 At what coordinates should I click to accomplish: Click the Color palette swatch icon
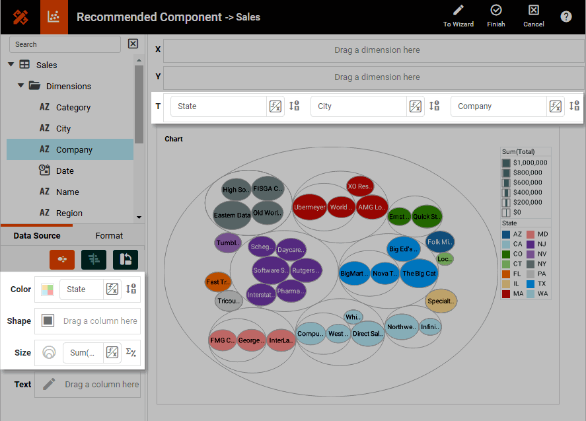48,289
